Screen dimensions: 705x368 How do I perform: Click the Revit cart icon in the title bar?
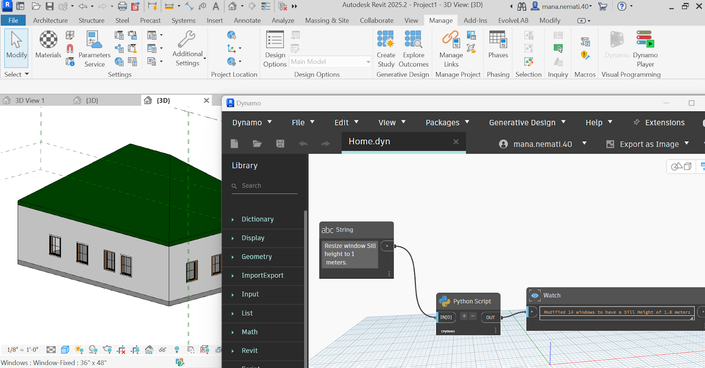click(603, 6)
